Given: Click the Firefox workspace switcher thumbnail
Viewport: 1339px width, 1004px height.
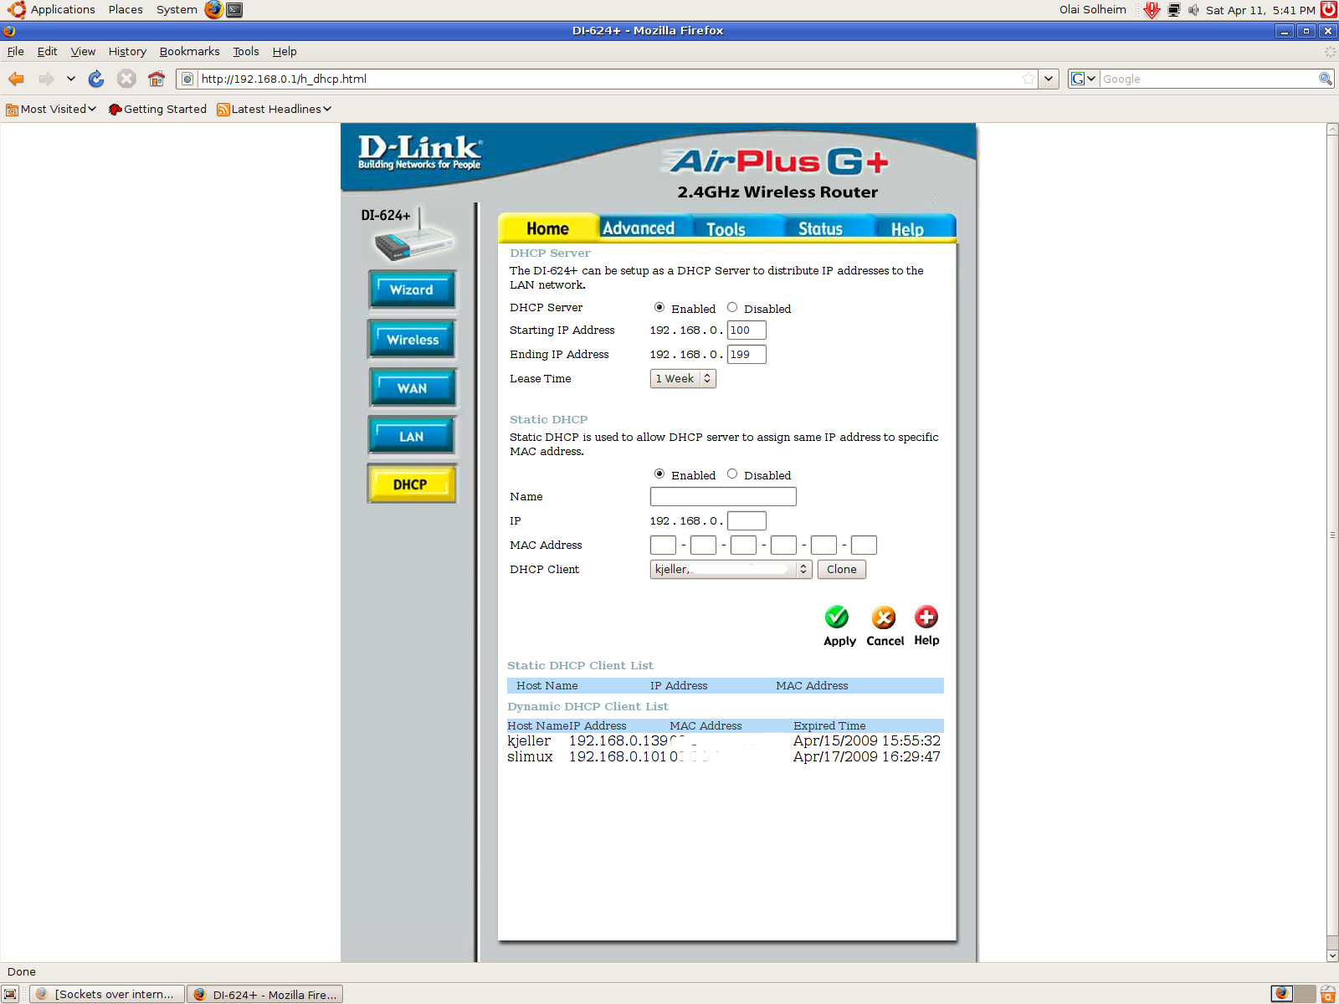Looking at the screenshot, I should coord(1281,994).
